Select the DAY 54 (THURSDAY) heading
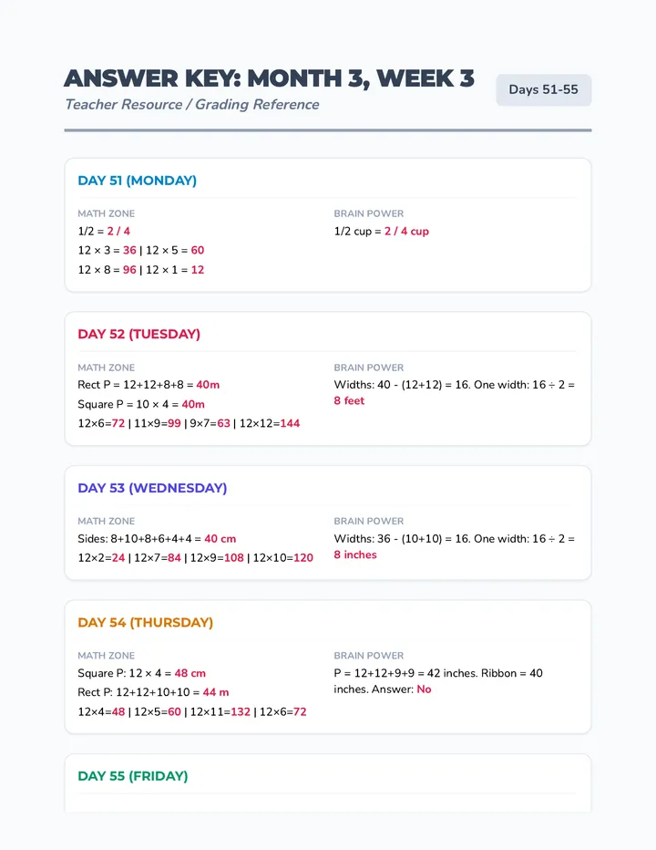The height and width of the screenshot is (850, 656). [x=145, y=622]
